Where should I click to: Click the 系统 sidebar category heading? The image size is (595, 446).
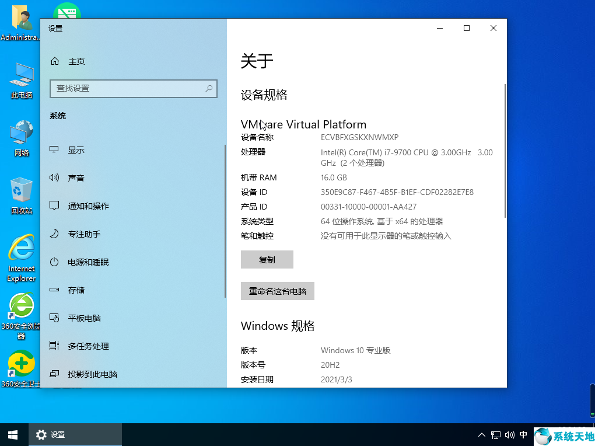tap(58, 116)
